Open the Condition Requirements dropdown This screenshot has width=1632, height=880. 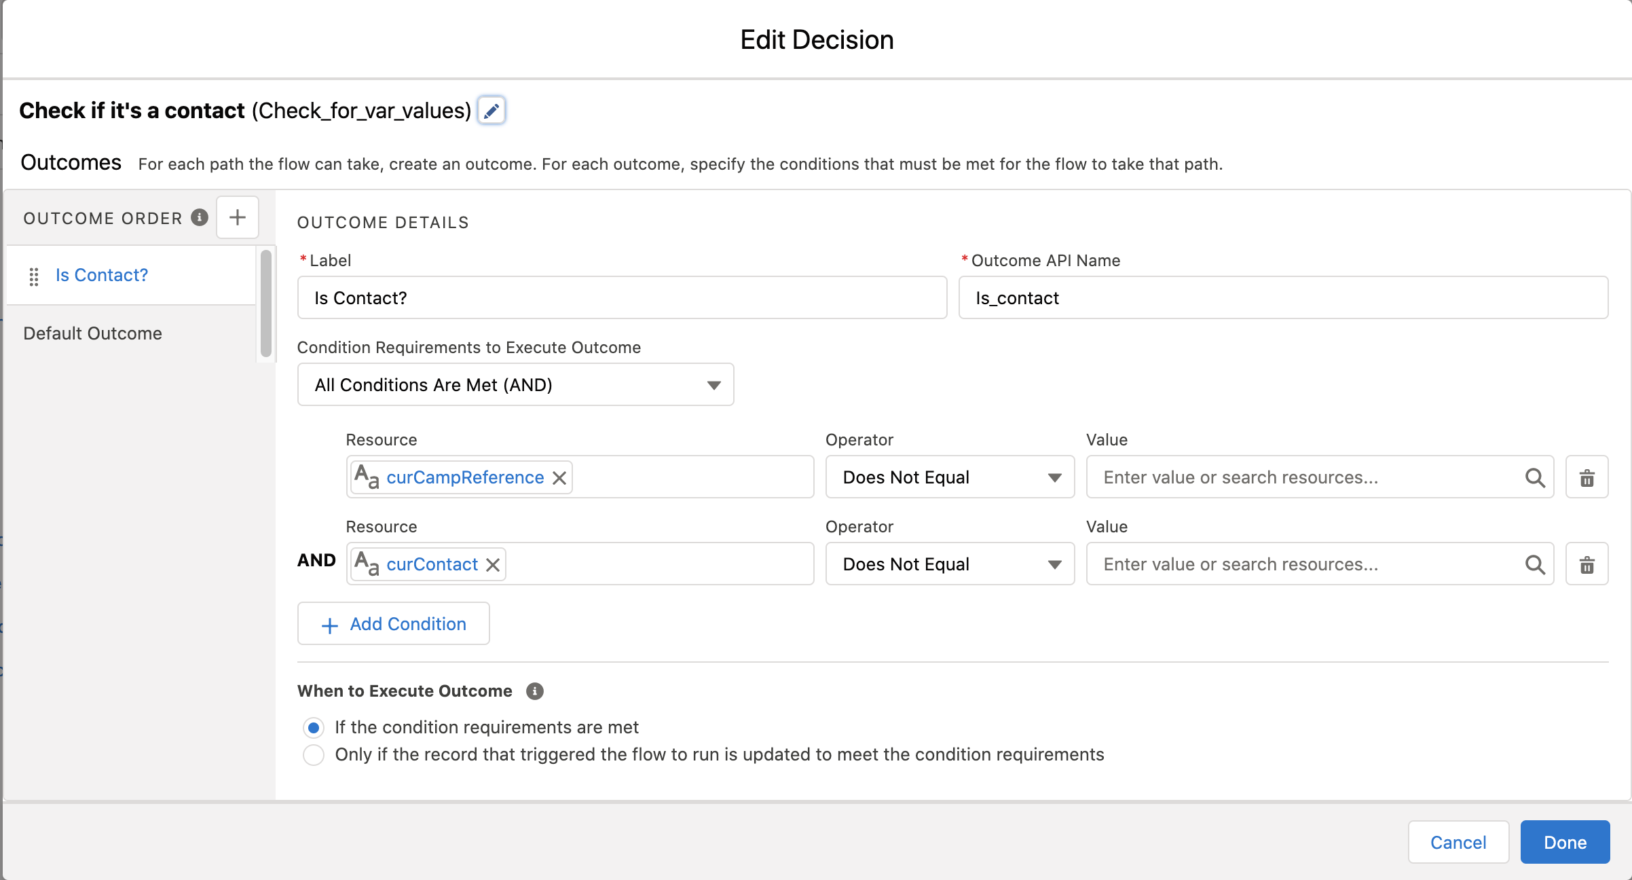[x=515, y=385]
